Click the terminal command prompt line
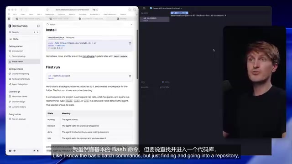This screenshot has height=164, width=292. (198, 15)
